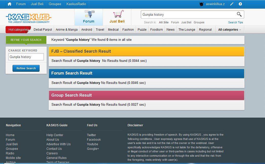Open the Puzzle category
Image resolution: width=265 pixels, height=164 pixels.
[x=142, y=30]
